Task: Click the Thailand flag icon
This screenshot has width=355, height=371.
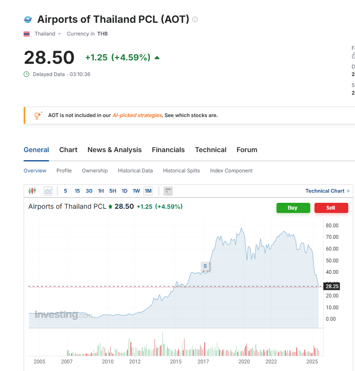Action: click(27, 34)
